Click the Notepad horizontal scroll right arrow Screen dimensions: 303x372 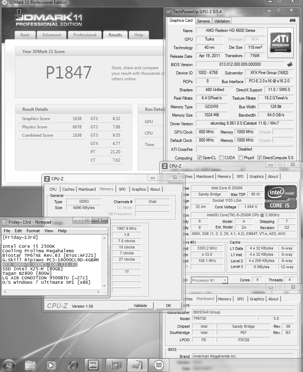coord(98,292)
